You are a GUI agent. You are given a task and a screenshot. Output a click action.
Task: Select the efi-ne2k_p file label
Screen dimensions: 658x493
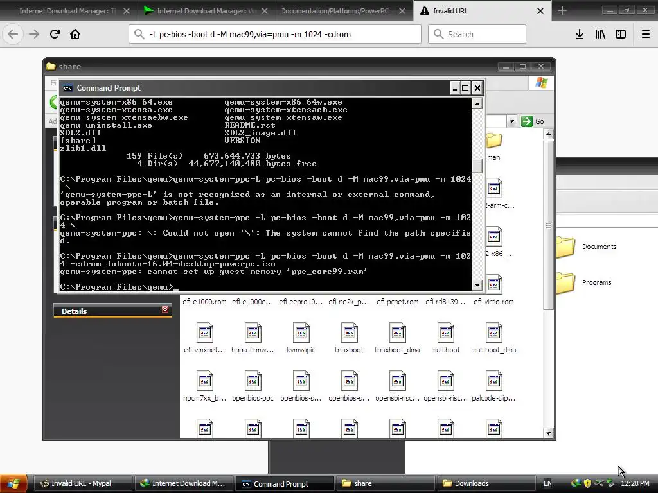349,302
